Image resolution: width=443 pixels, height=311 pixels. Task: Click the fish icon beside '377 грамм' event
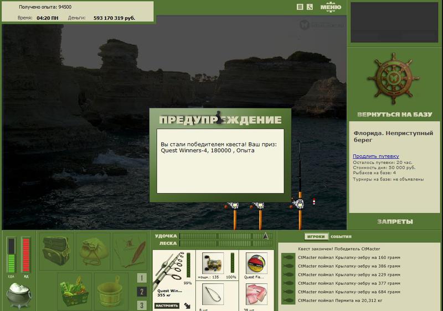pos(288,283)
